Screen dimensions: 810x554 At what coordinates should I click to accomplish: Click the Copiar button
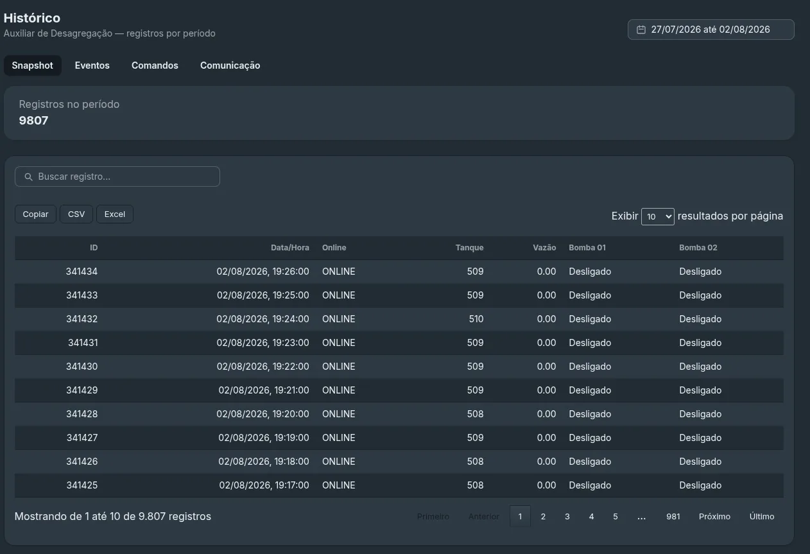click(35, 214)
